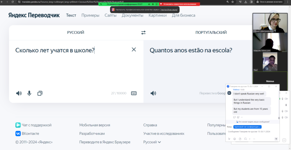Open the Для бизнеса tab
291x150 pixels.
(x=184, y=15)
